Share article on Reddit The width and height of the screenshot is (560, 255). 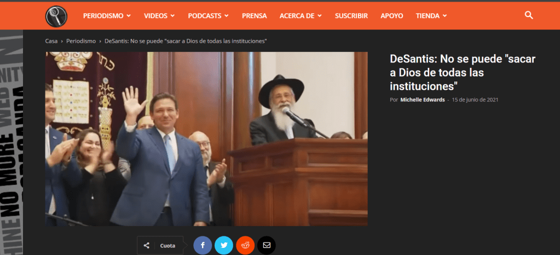click(245, 245)
